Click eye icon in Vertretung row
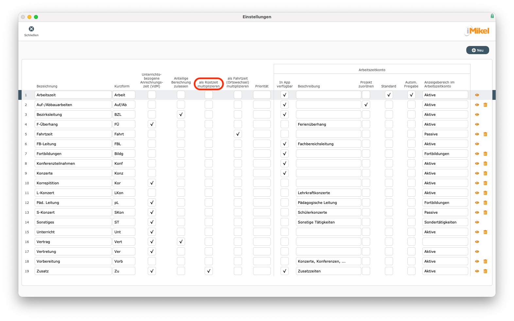This screenshot has width=514, height=321. [x=477, y=252]
